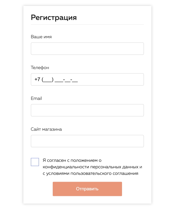This screenshot has height=209, width=177.
Task: Click the "Регистрация" form heading
Action: (x=54, y=17)
